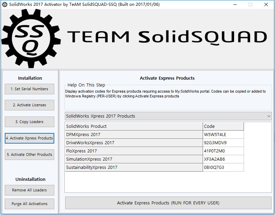Minimize the activator window
The height and width of the screenshot is (215, 275).
235,4
